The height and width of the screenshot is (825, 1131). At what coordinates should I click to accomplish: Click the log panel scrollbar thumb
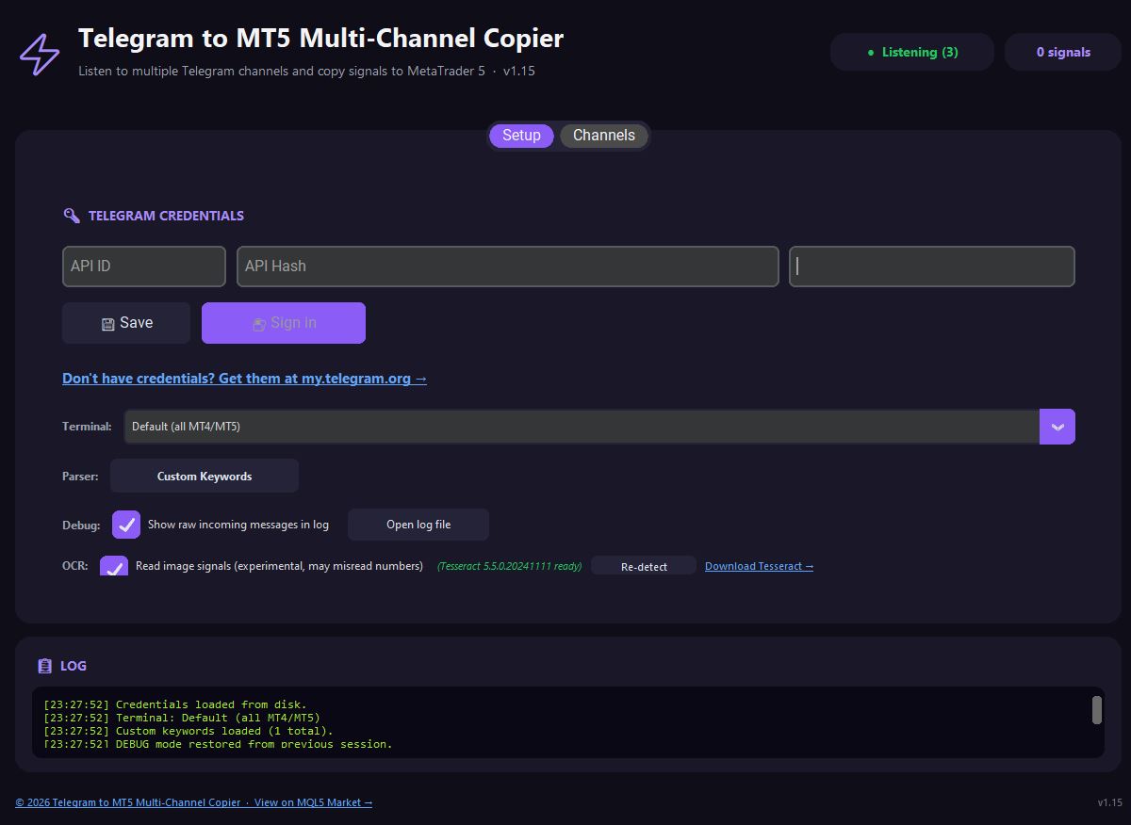tap(1097, 710)
